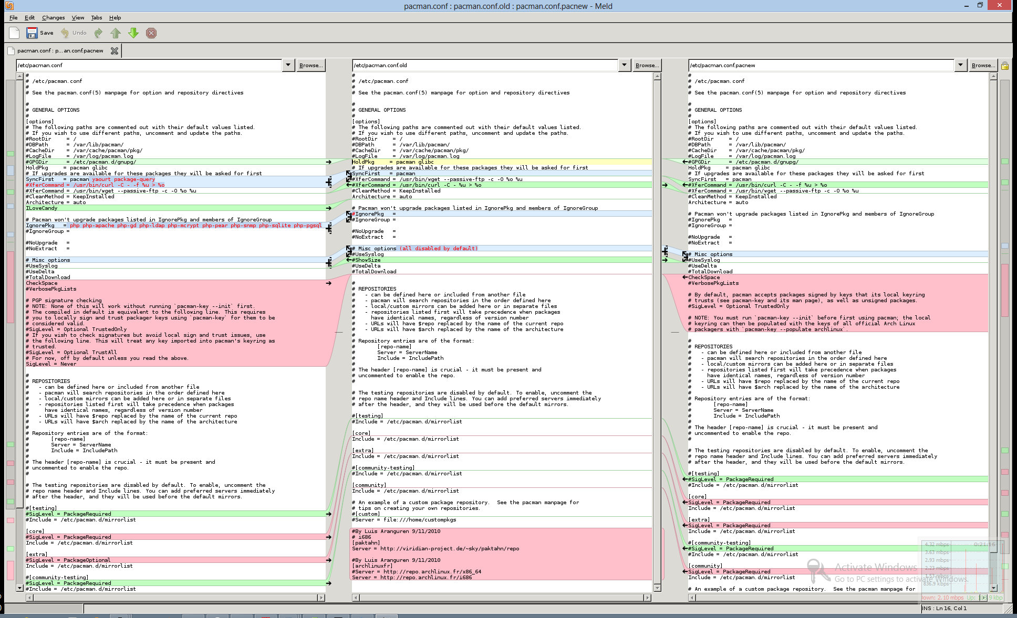This screenshot has height=618, width=1017.
Task: Open the Tabs menu
Action: pyautogui.click(x=97, y=17)
